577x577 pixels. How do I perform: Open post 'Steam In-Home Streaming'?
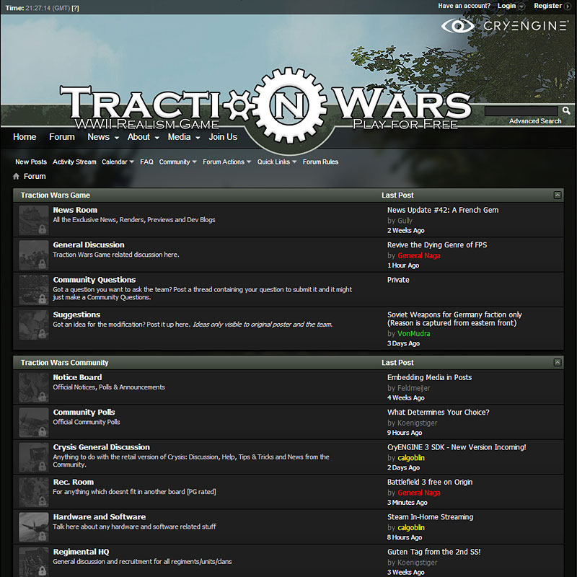pyautogui.click(x=430, y=517)
